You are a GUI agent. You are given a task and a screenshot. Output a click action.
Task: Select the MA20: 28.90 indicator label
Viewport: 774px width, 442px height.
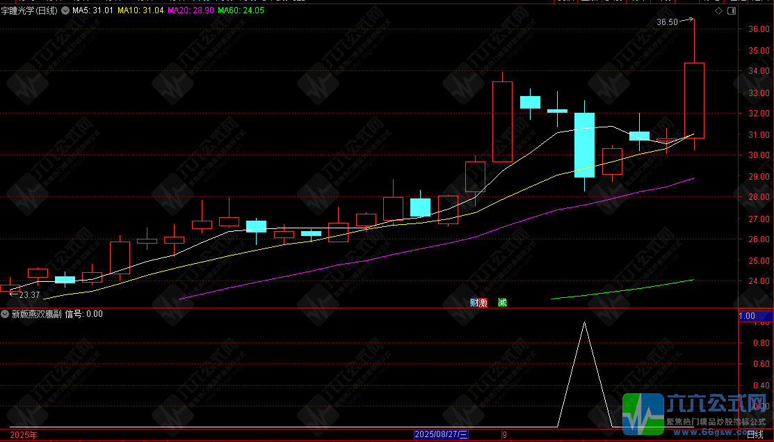(x=191, y=10)
